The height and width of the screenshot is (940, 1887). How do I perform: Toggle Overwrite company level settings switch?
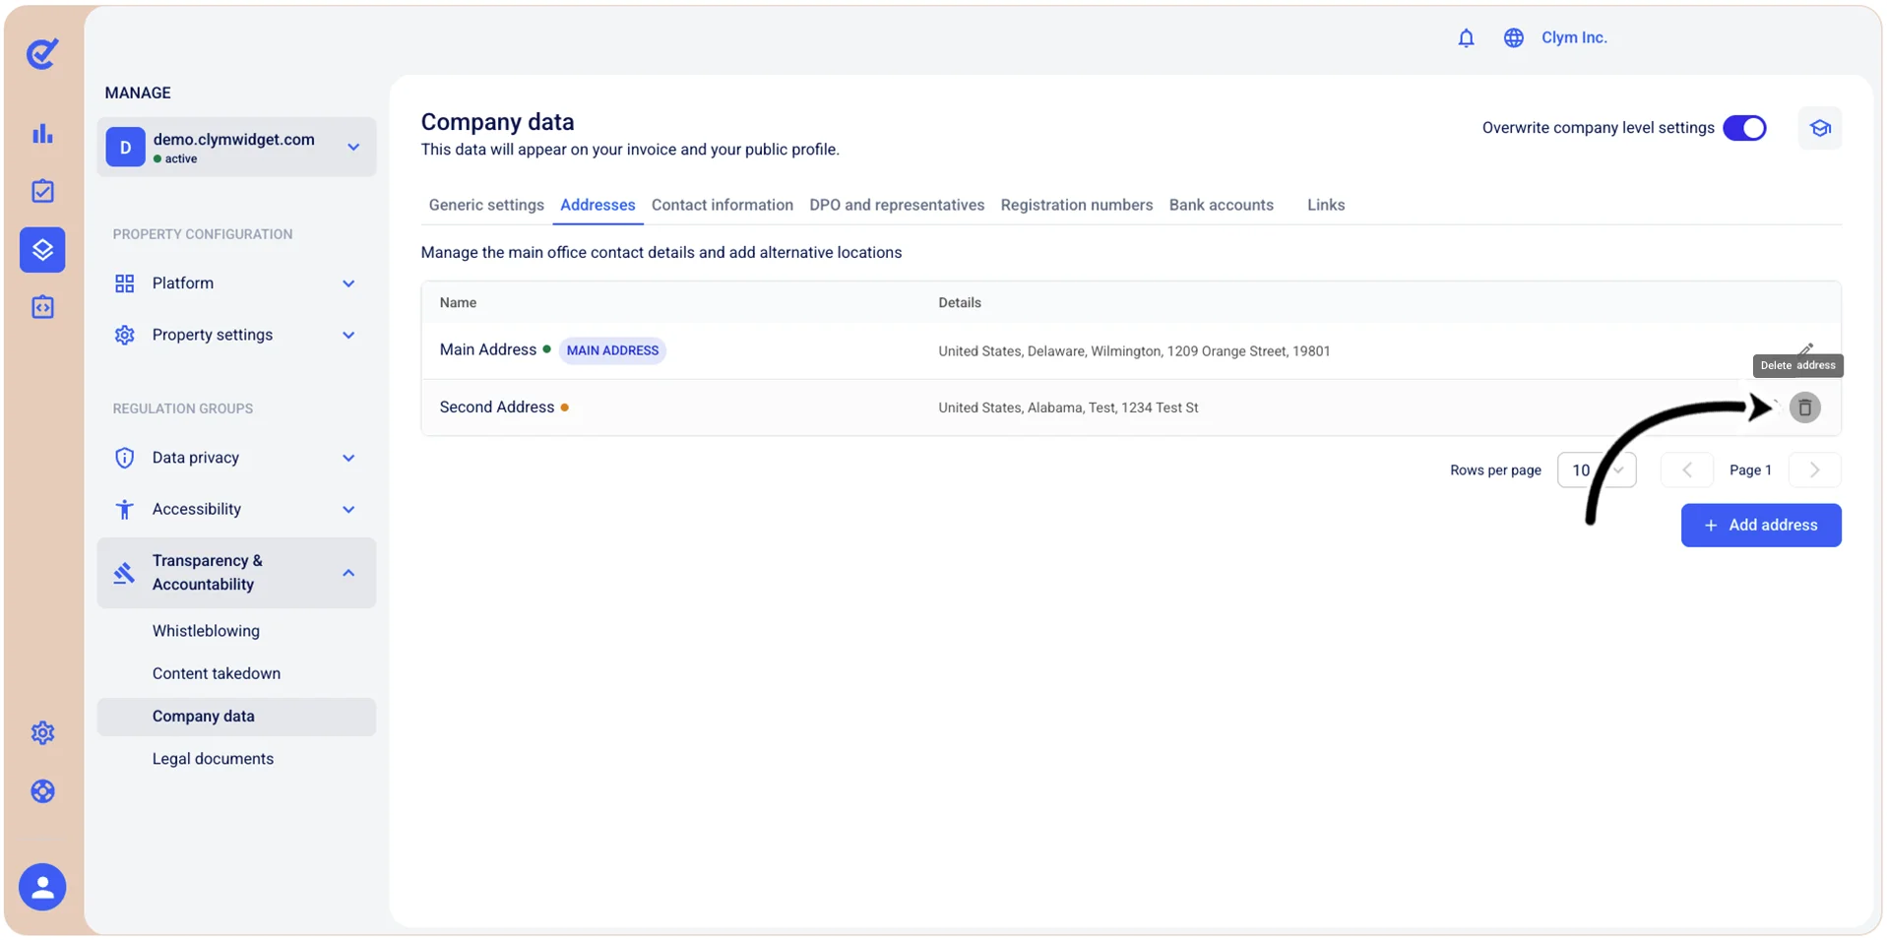(x=1744, y=128)
